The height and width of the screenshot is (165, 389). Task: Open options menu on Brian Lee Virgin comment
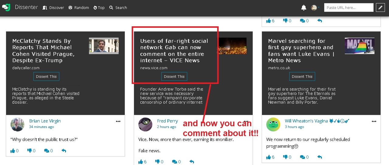(x=118, y=121)
